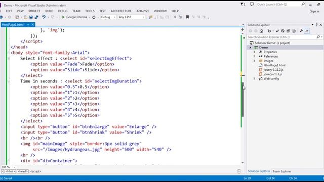Image resolution: width=324 pixels, height=182 pixels.
Task: Open the VIEW menu
Action: point(20,11)
